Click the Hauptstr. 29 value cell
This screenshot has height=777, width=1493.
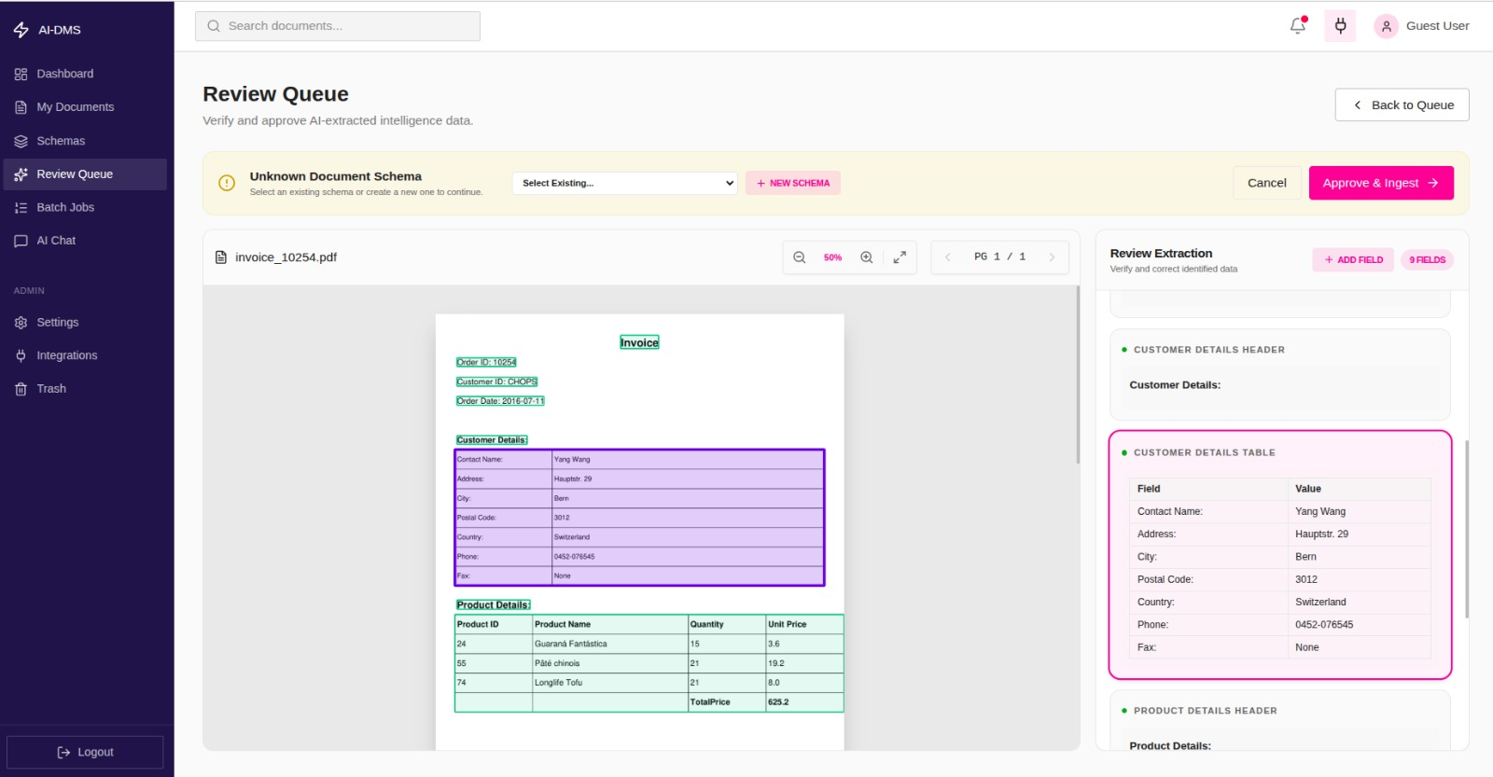(x=1359, y=534)
